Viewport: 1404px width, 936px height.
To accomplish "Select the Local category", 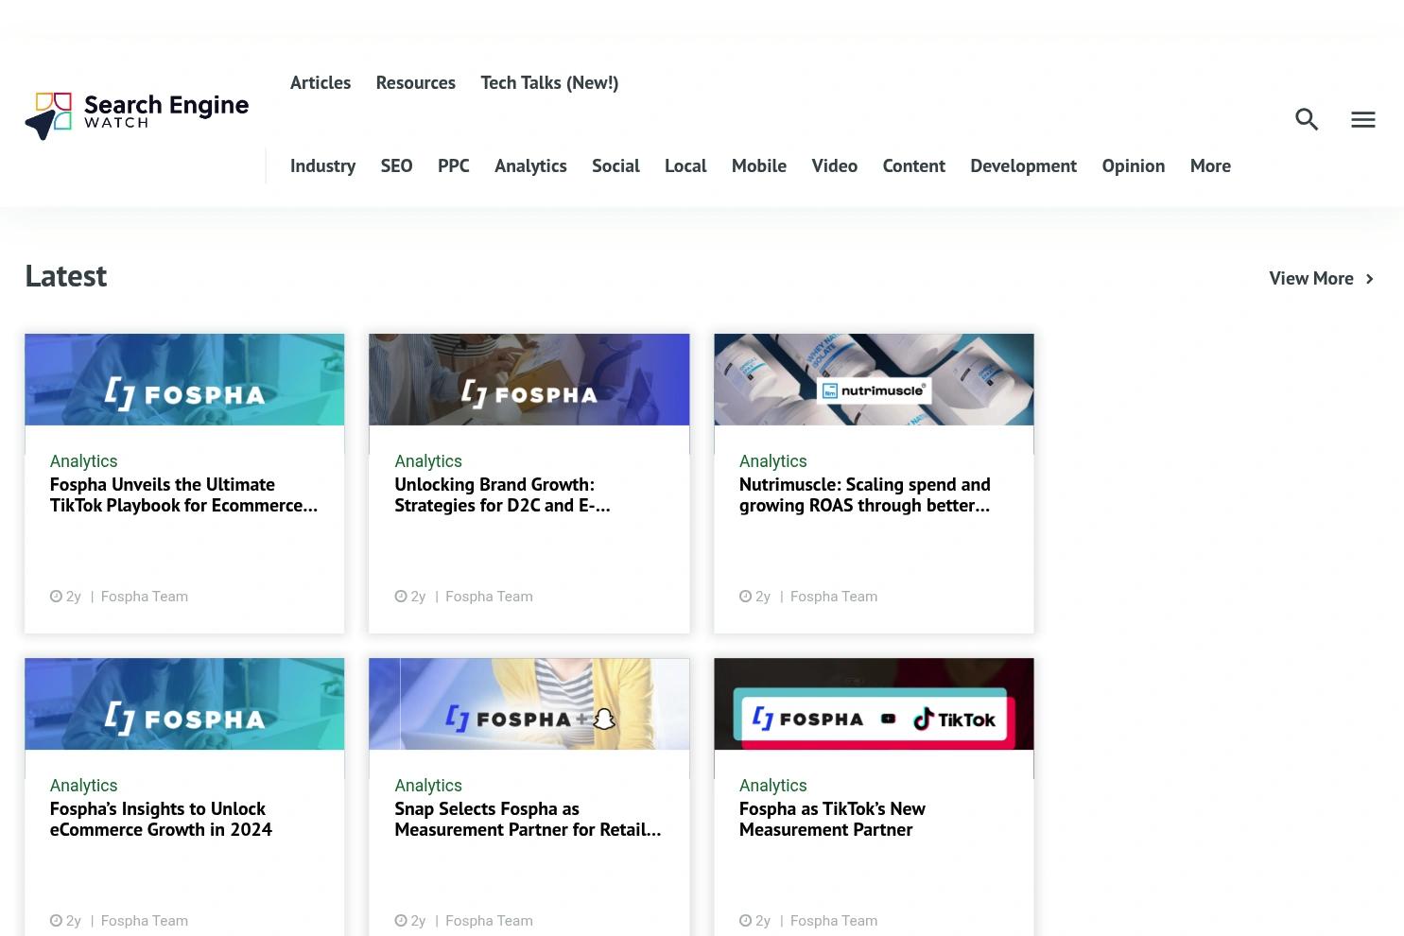I will click(685, 165).
